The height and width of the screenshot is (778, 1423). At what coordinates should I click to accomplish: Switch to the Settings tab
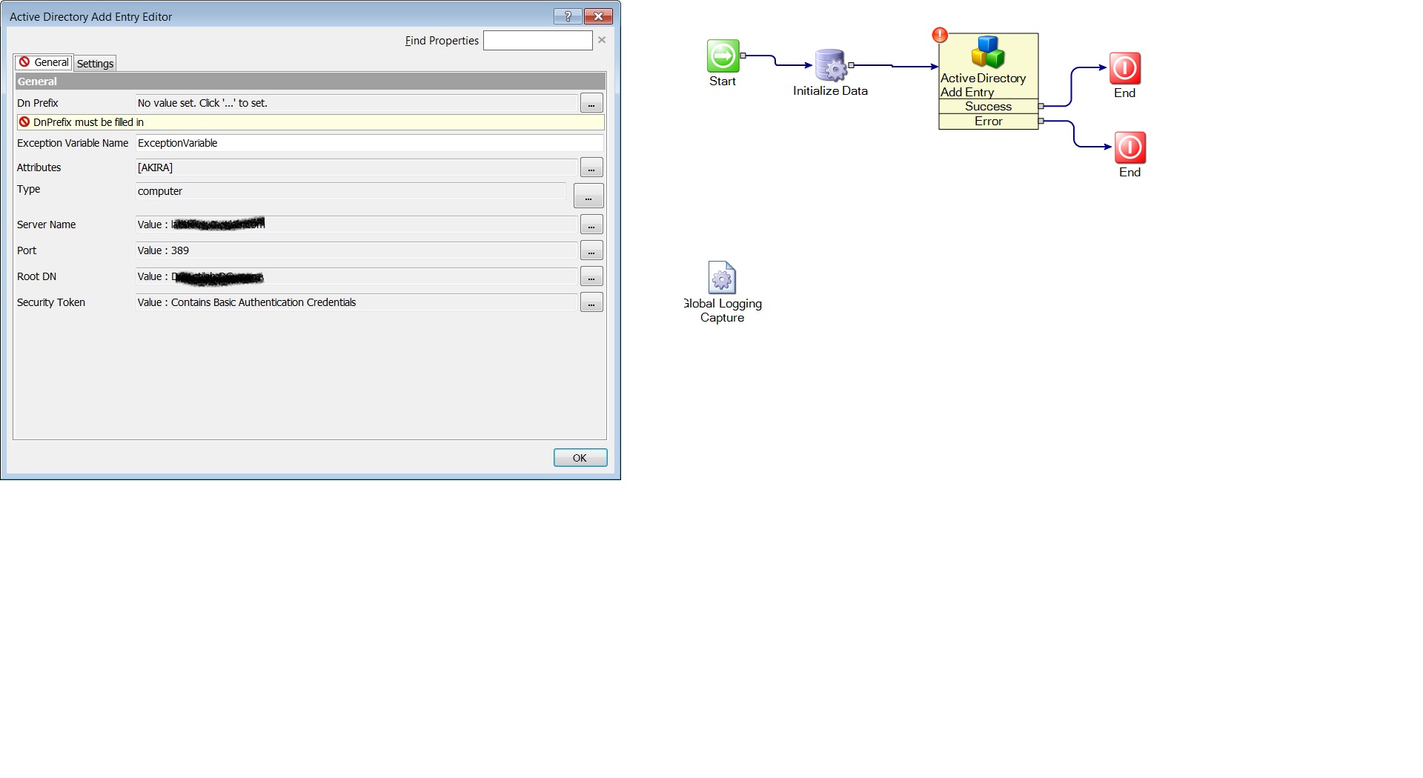click(95, 63)
